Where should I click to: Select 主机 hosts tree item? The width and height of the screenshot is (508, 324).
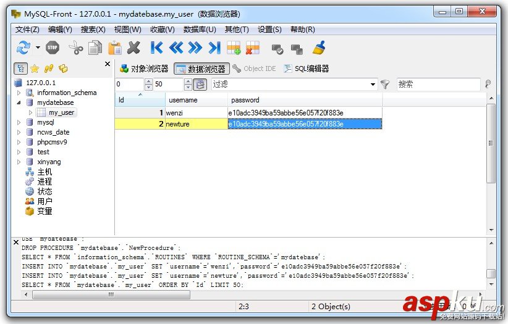[x=44, y=172]
